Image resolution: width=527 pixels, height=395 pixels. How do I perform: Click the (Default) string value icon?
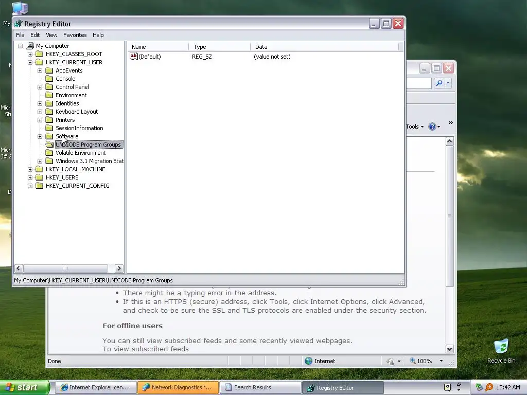coord(134,56)
